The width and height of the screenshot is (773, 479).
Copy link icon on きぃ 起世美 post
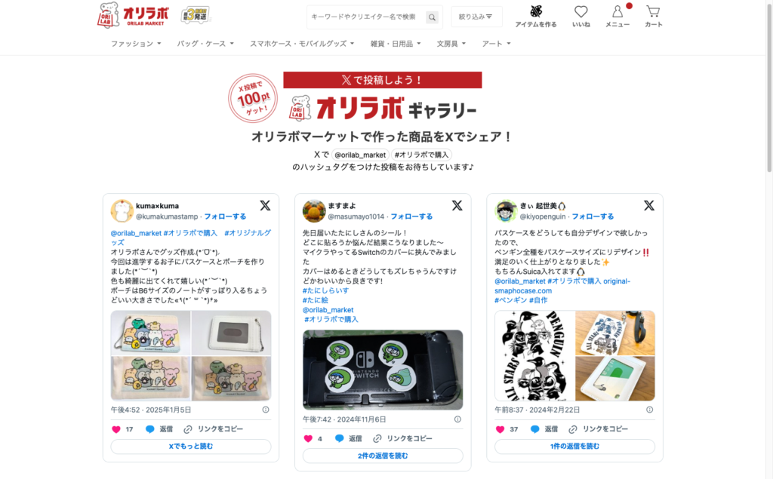pos(573,429)
